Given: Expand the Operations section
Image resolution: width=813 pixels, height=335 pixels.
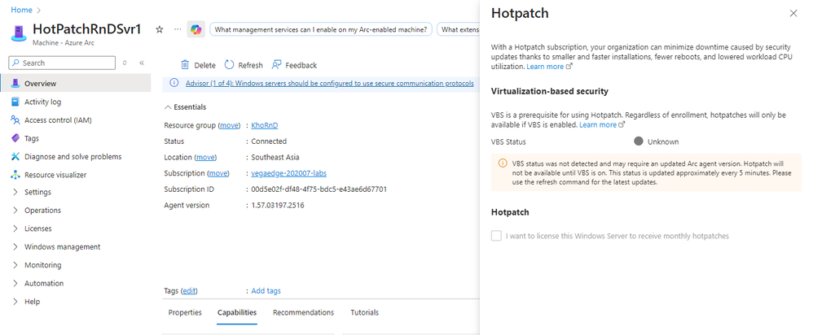Looking at the screenshot, I should (15, 211).
